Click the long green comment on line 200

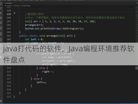pos(75,18)
